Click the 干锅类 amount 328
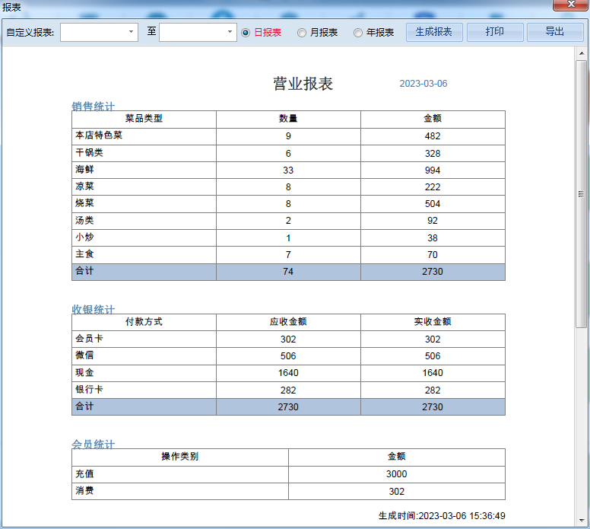The height and width of the screenshot is (529, 590). point(433,154)
